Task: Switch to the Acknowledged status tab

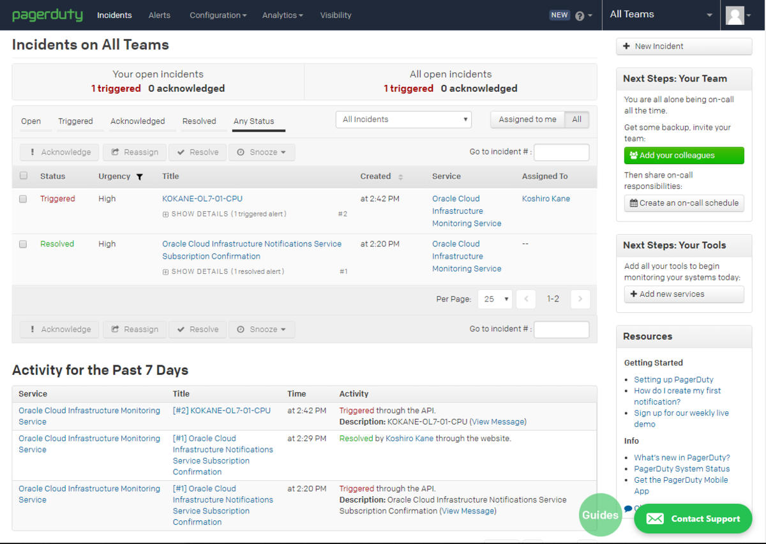Action: 137,121
